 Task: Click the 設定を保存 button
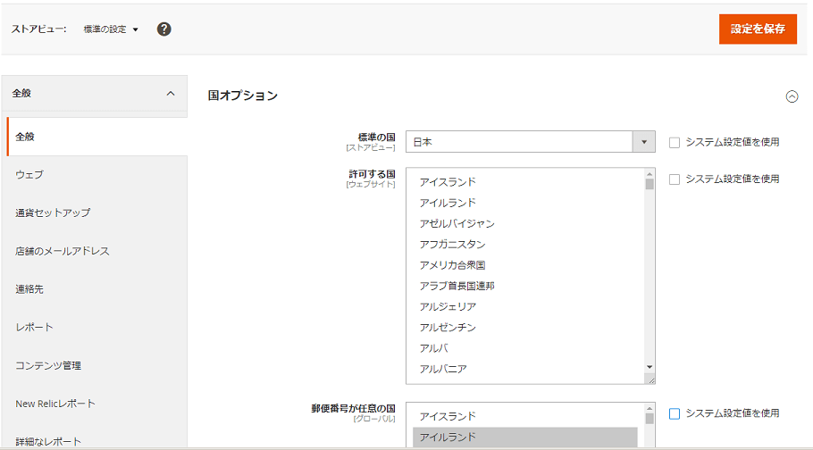click(758, 29)
